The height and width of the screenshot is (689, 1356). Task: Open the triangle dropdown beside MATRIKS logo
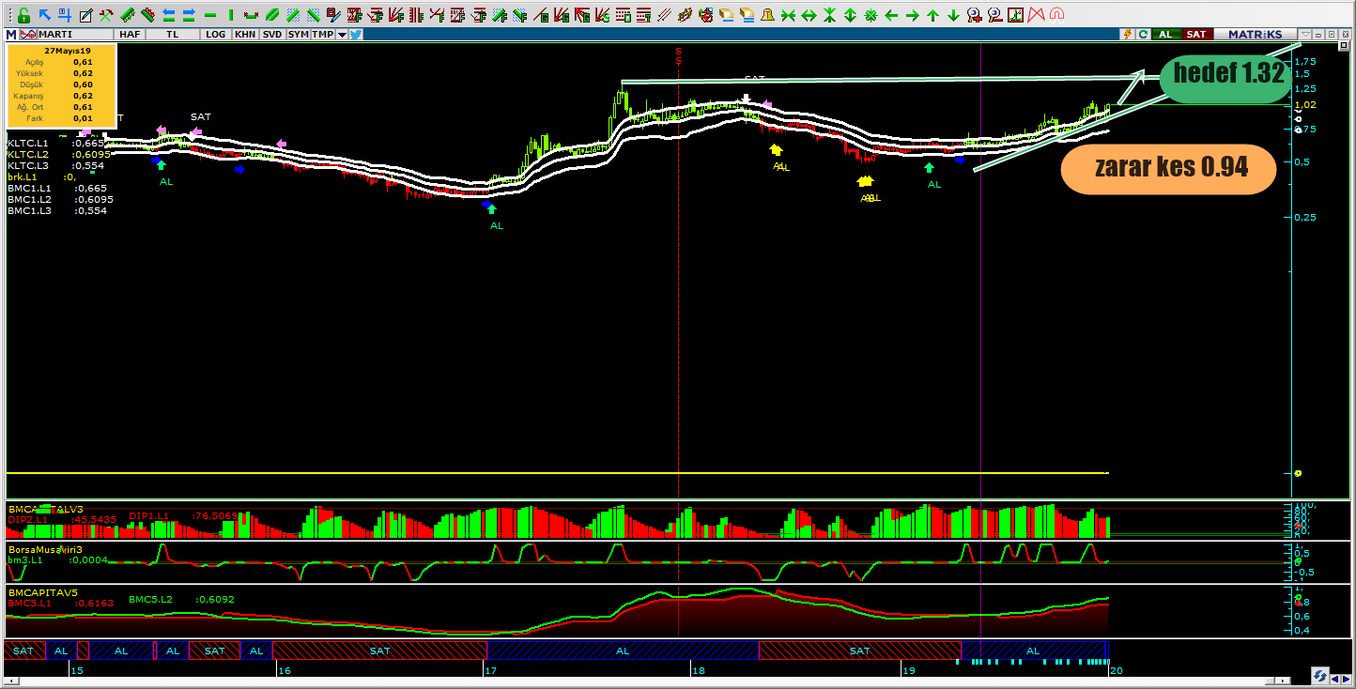(1305, 34)
